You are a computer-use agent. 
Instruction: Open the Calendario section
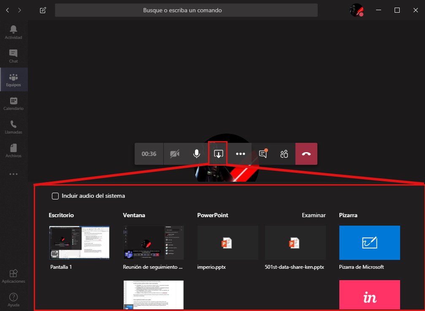pyautogui.click(x=14, y=103)
